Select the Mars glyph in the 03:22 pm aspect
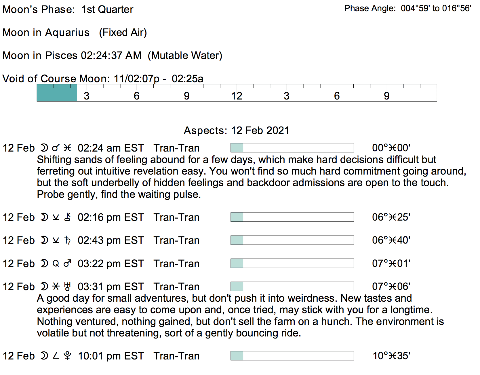The height and width of the screenshot is (375, 480). coord(67,263)
